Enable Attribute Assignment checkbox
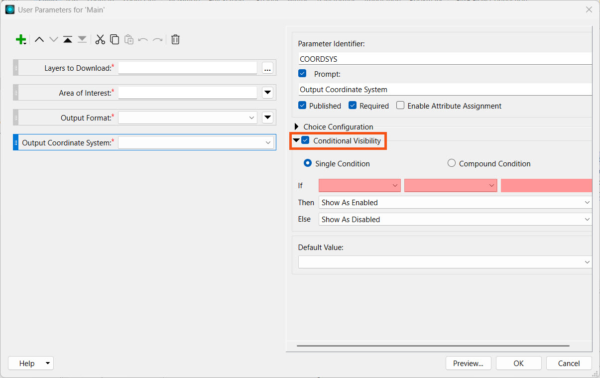 400,106
